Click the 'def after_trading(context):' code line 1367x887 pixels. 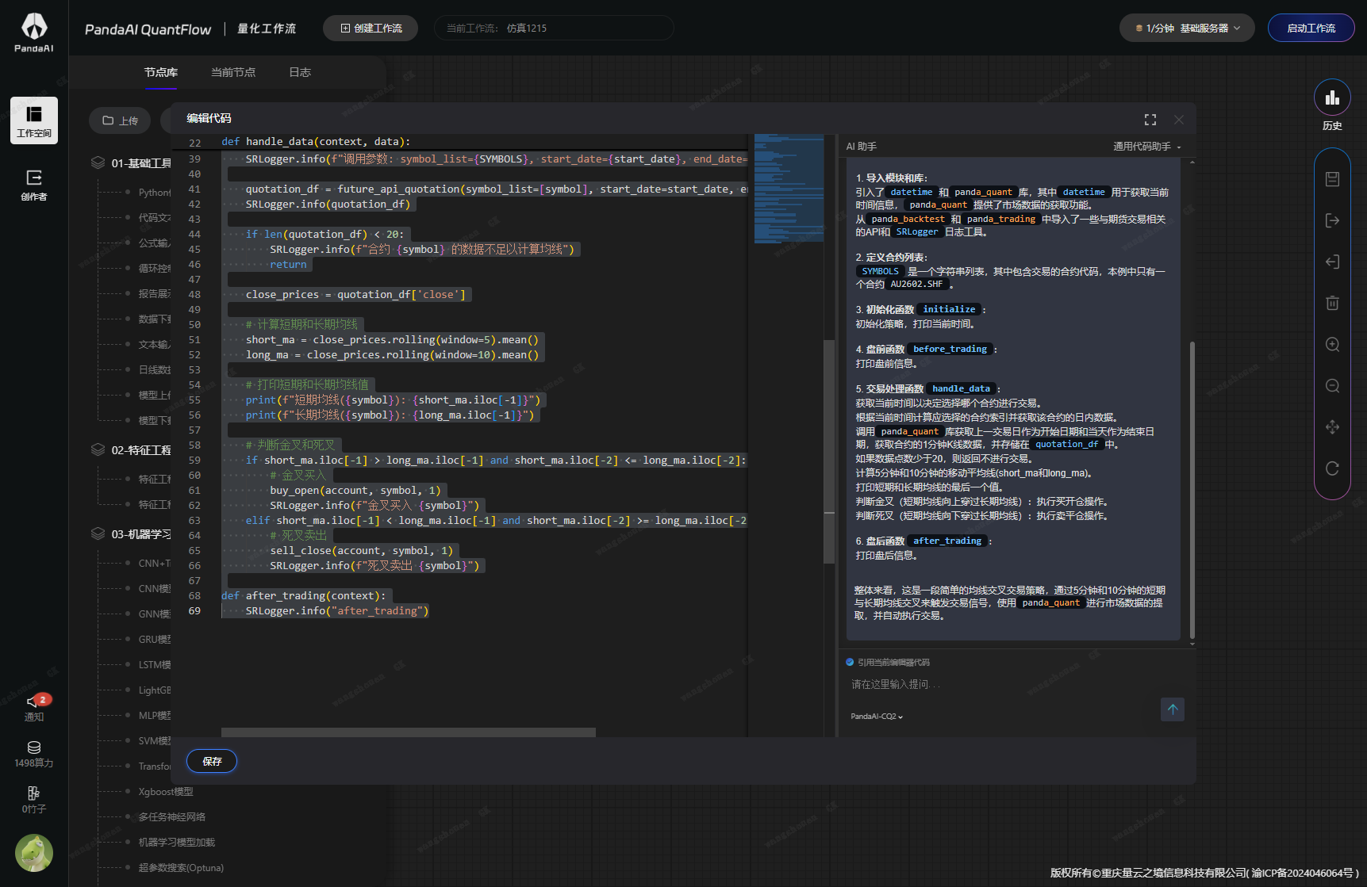click(x=304, y=596)
